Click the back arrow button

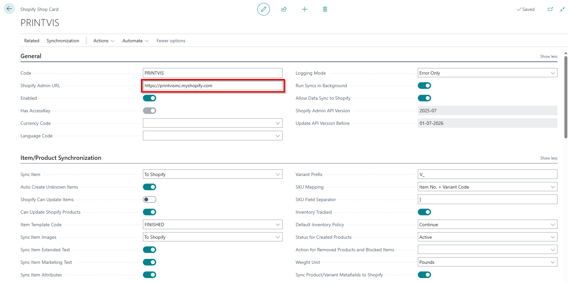tap(9, 9)
